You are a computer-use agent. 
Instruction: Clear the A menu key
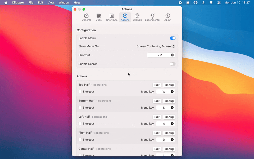(172, 124)
